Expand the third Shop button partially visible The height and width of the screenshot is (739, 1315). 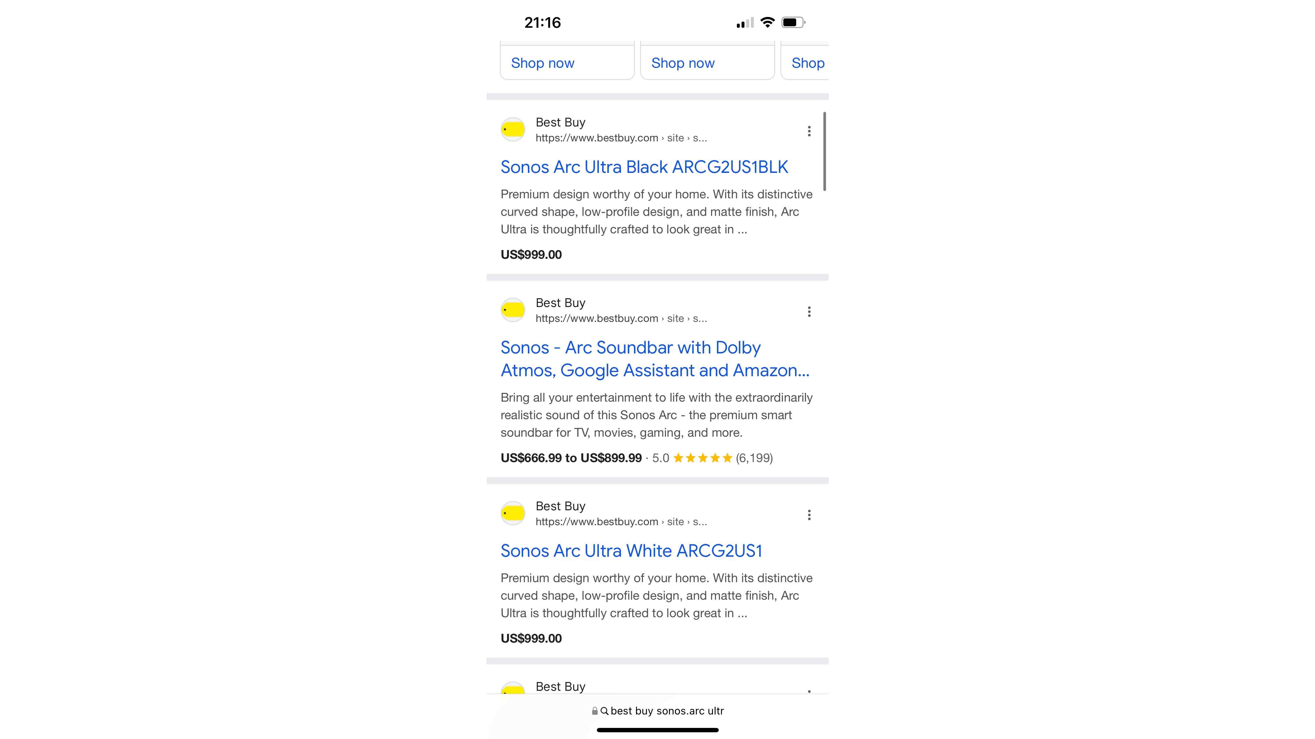tap(806, 62)
